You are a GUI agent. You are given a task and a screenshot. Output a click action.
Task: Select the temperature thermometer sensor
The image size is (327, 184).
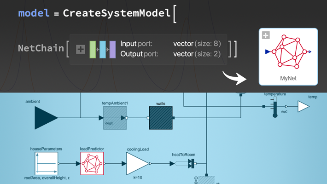[x=275, y=106]
